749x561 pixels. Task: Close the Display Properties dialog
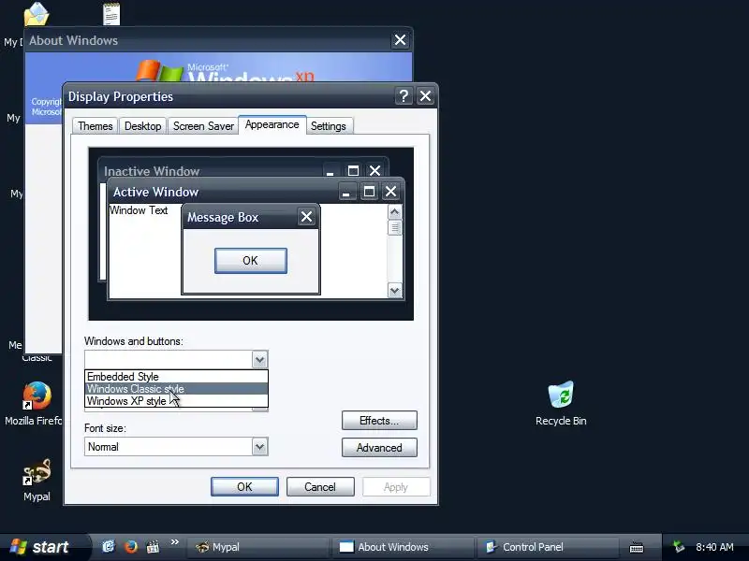[x=425, y=96]
